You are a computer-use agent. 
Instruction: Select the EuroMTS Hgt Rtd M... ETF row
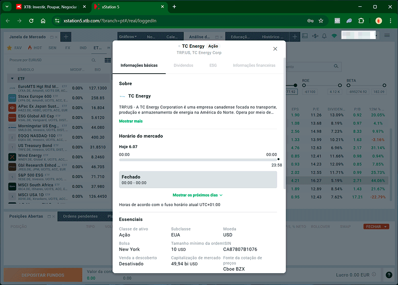point(59,88)
